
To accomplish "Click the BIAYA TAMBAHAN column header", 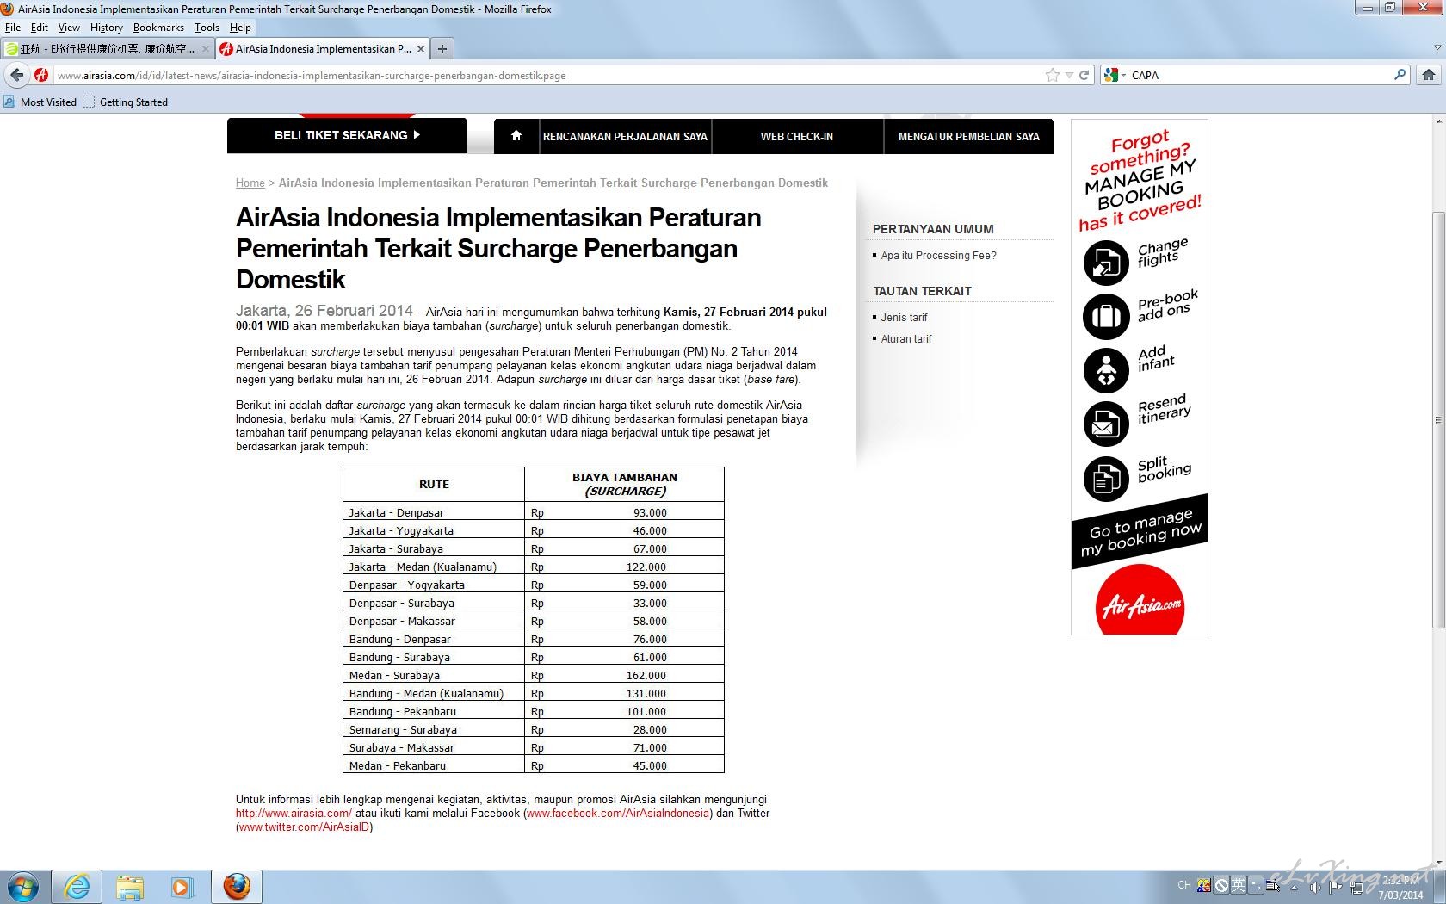I will (624, 484).
